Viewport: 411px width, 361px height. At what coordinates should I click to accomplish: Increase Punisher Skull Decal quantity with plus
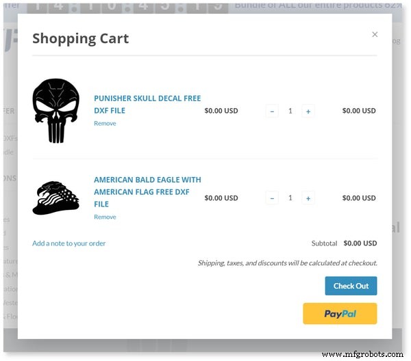pos(308,111)
